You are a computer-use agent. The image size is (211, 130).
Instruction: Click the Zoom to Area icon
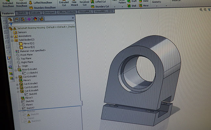[205, 9]
